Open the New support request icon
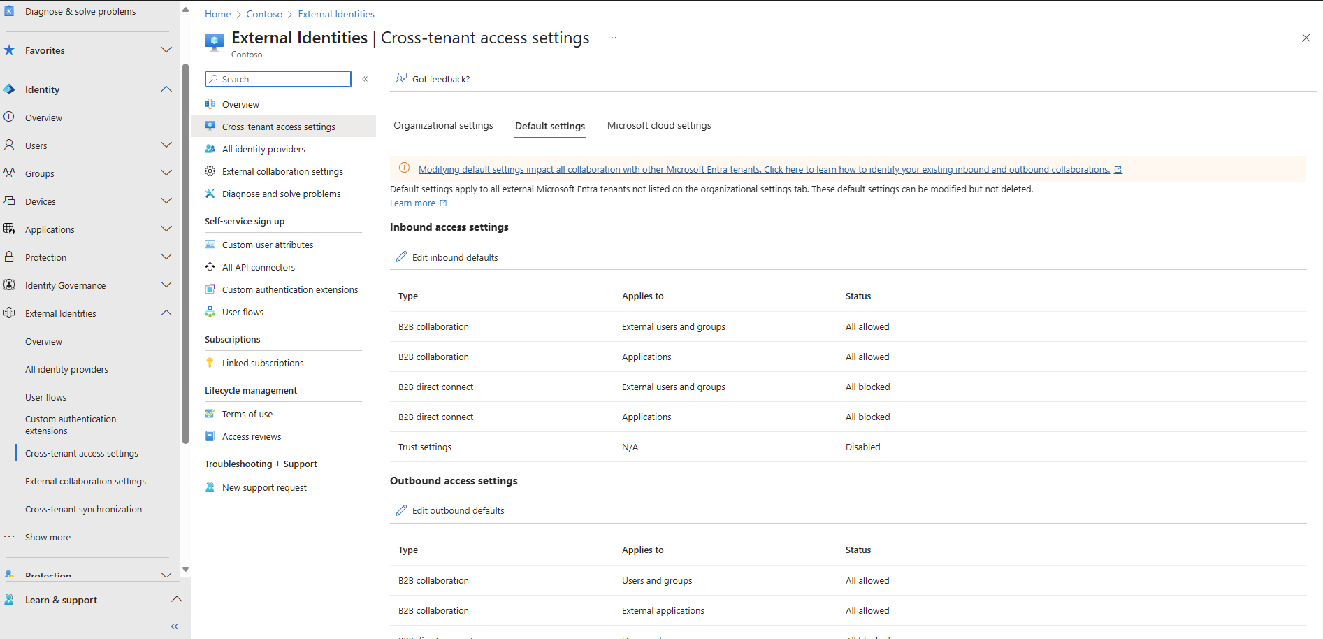The width and height of the screenshot is (1323, 639). (x=210, y=487)
